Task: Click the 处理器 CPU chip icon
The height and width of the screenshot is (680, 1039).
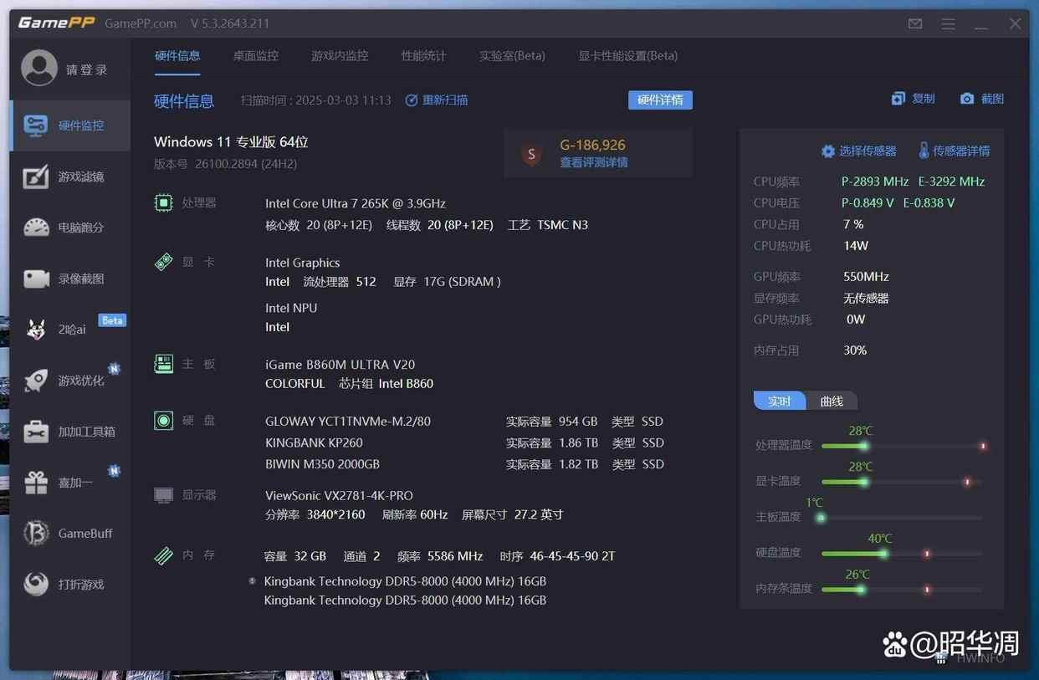Action: tap(164, 202)
